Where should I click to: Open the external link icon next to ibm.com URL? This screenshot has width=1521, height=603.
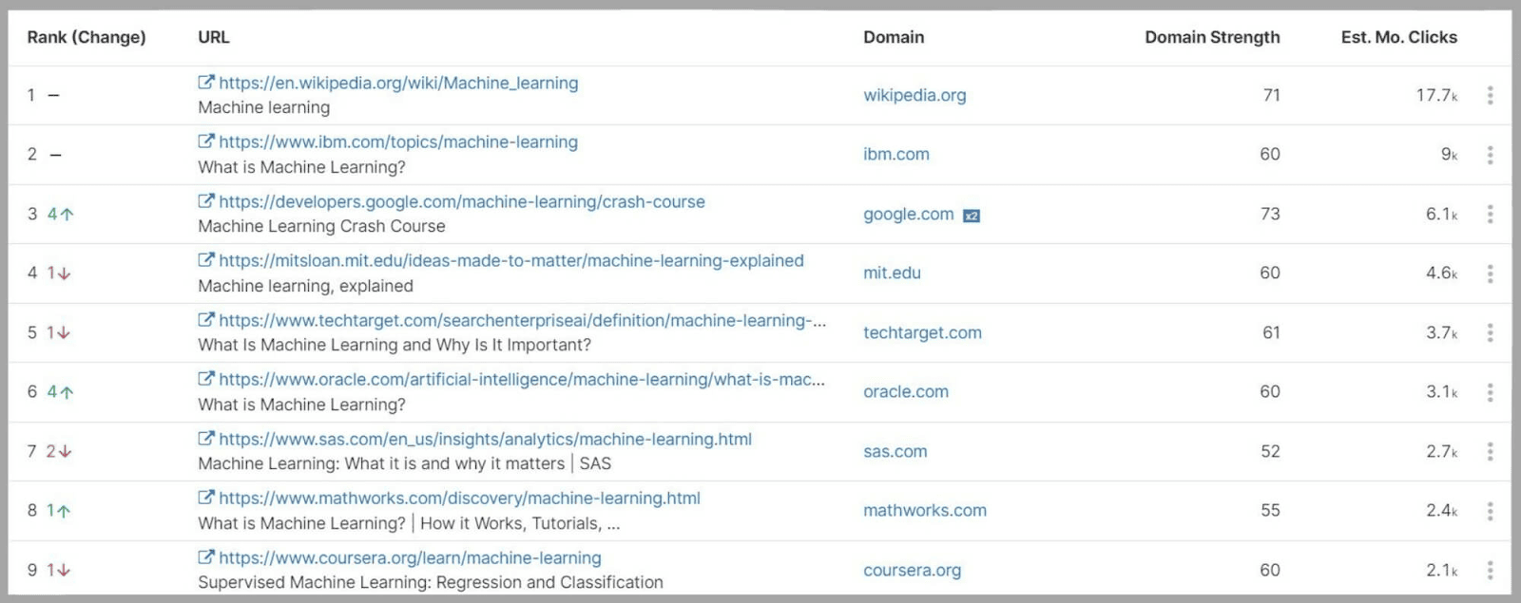point(206,142)
